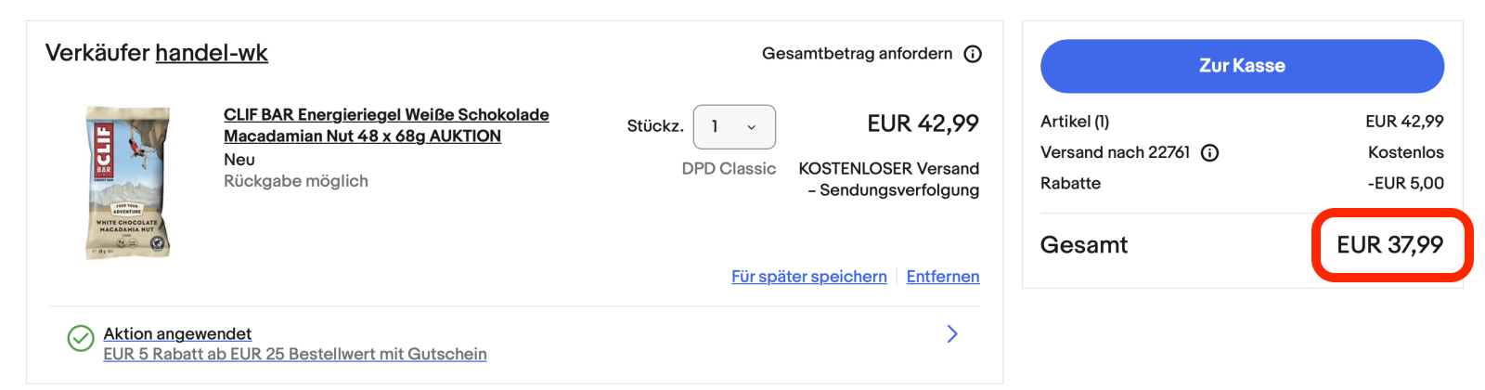Click info icon beside Gesamtbetrag anfordern
Image resolution: width=1485 pixels, height=390 pixels.
tap(973, 54)
